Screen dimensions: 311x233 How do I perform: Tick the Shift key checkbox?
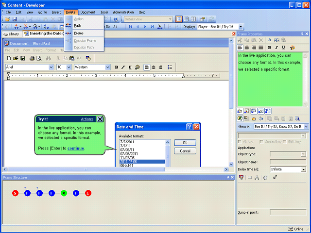pyautogui.click(x=285, y=142)
